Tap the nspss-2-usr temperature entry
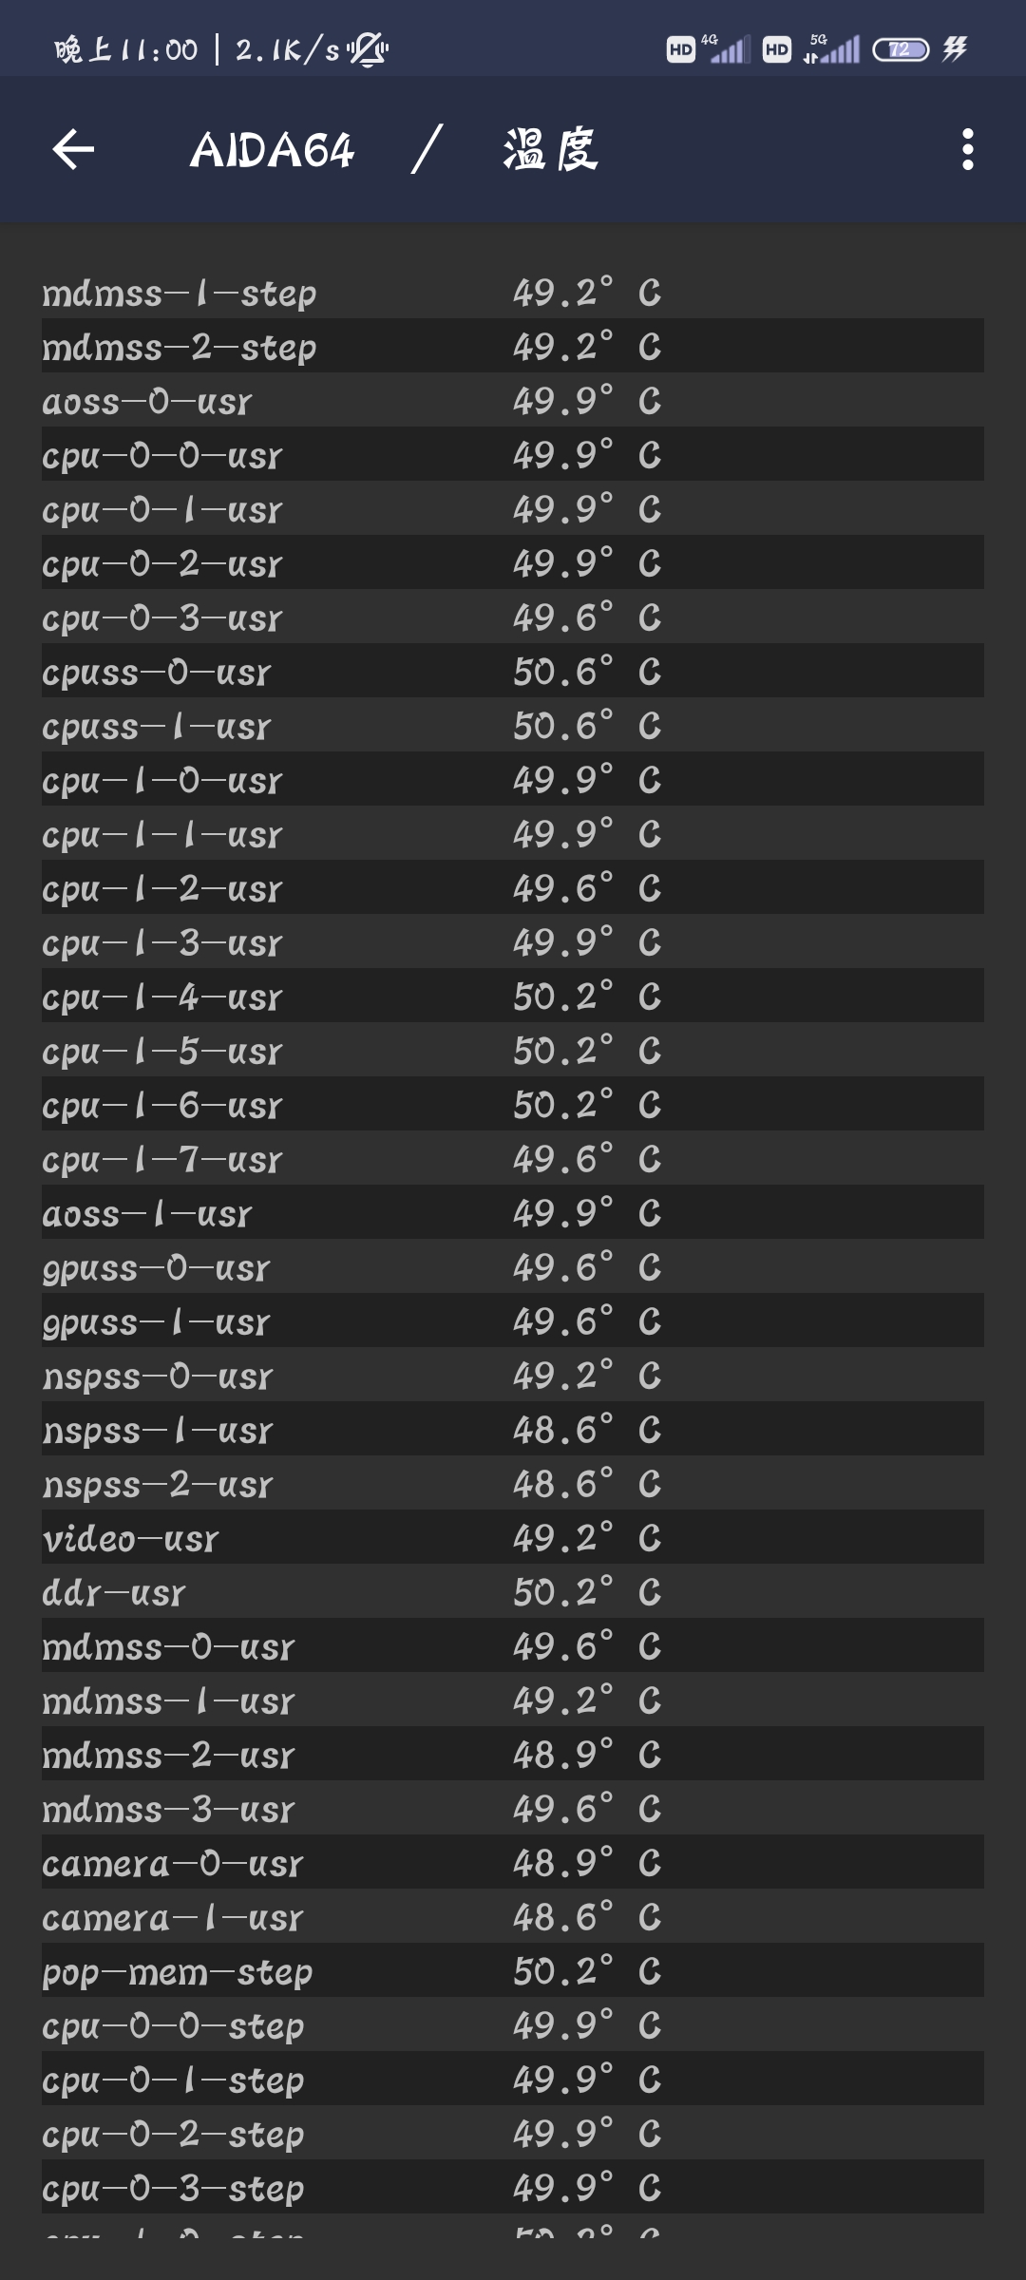The image size is (1026, 2280). pyautogui.click(x=513, y=1484)
